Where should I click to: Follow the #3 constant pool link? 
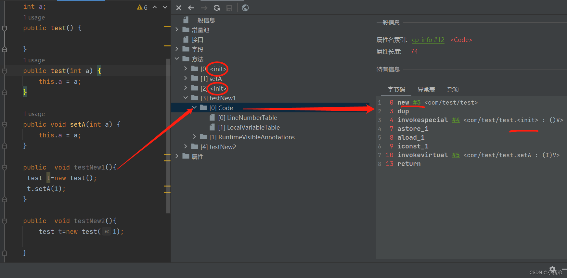coord(417,103)
